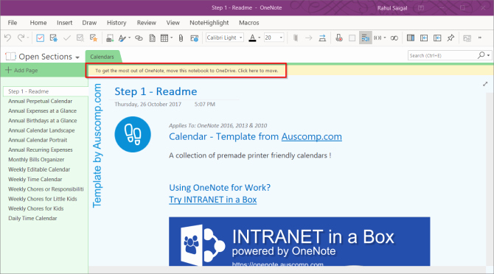Insert a table using the grid icon

(164, 38)
